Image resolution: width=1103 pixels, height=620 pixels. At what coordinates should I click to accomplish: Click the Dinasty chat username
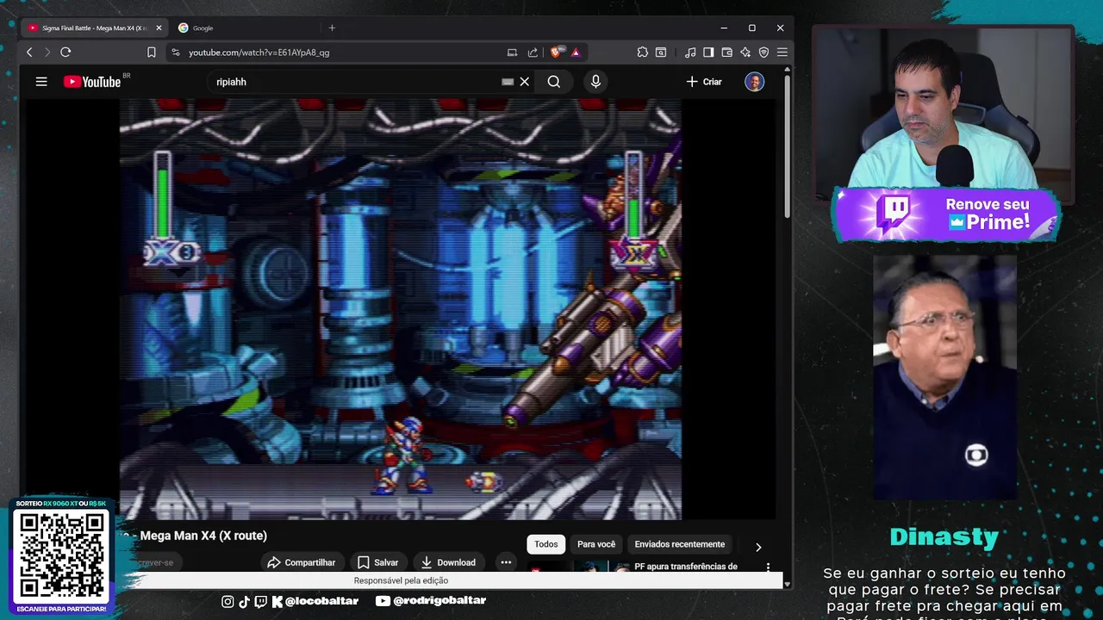click(944, 536)
